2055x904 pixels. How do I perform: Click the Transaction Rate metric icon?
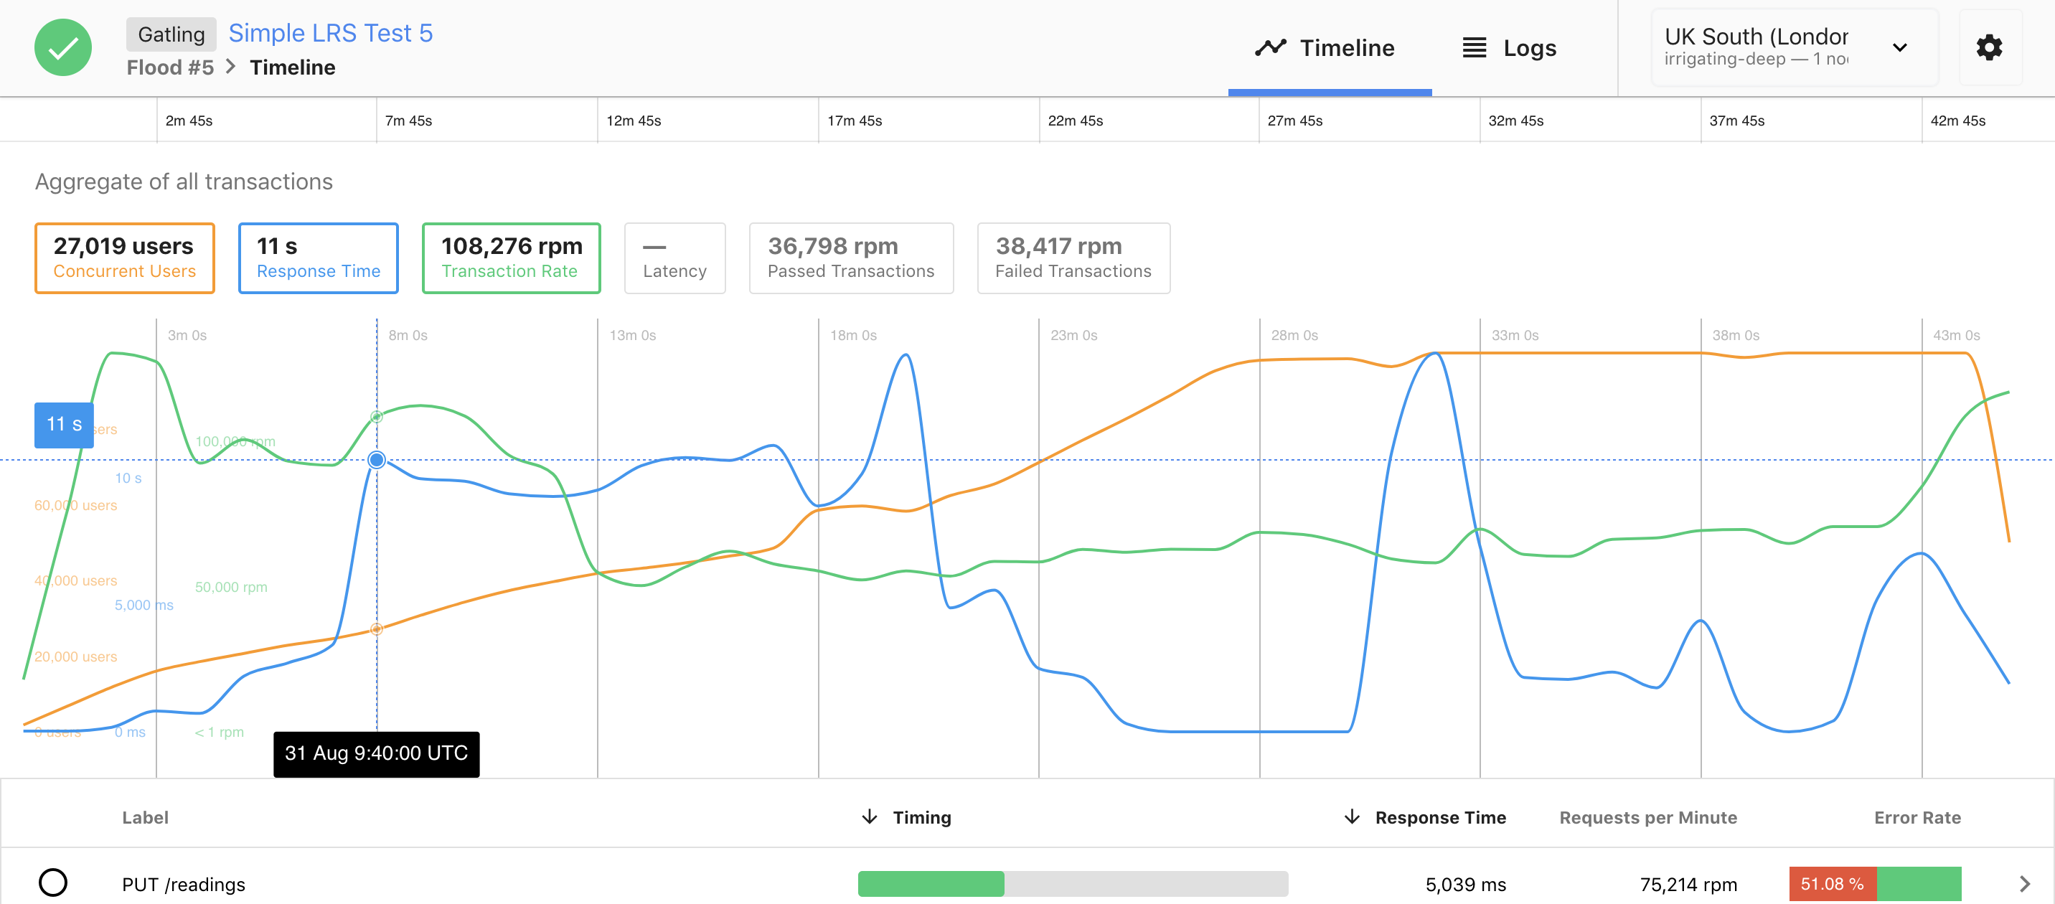510,257
